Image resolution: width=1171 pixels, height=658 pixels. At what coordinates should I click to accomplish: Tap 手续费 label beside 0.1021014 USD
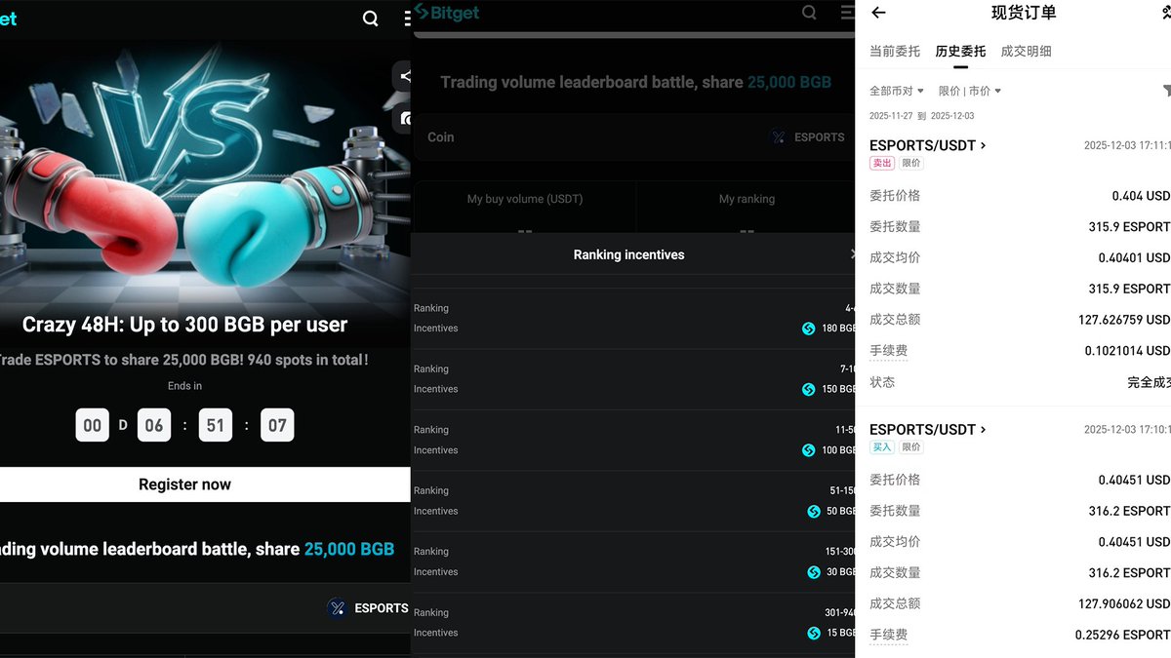point(888,351)
